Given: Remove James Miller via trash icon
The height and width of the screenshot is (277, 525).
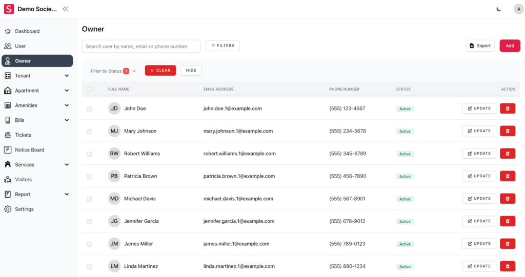Looking at the screenshot, I should (507, 244).
